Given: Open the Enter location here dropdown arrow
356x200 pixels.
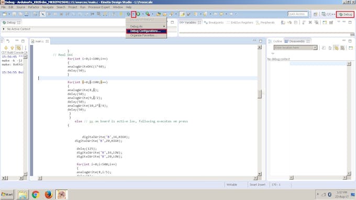Looking at the screenshot, I should click(315, 48).
